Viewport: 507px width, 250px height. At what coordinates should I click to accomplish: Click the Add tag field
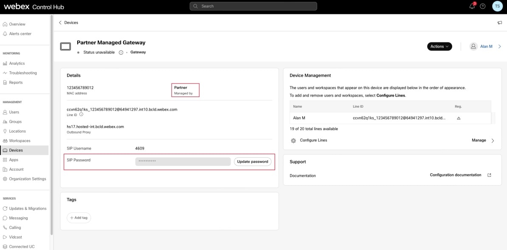79,217
